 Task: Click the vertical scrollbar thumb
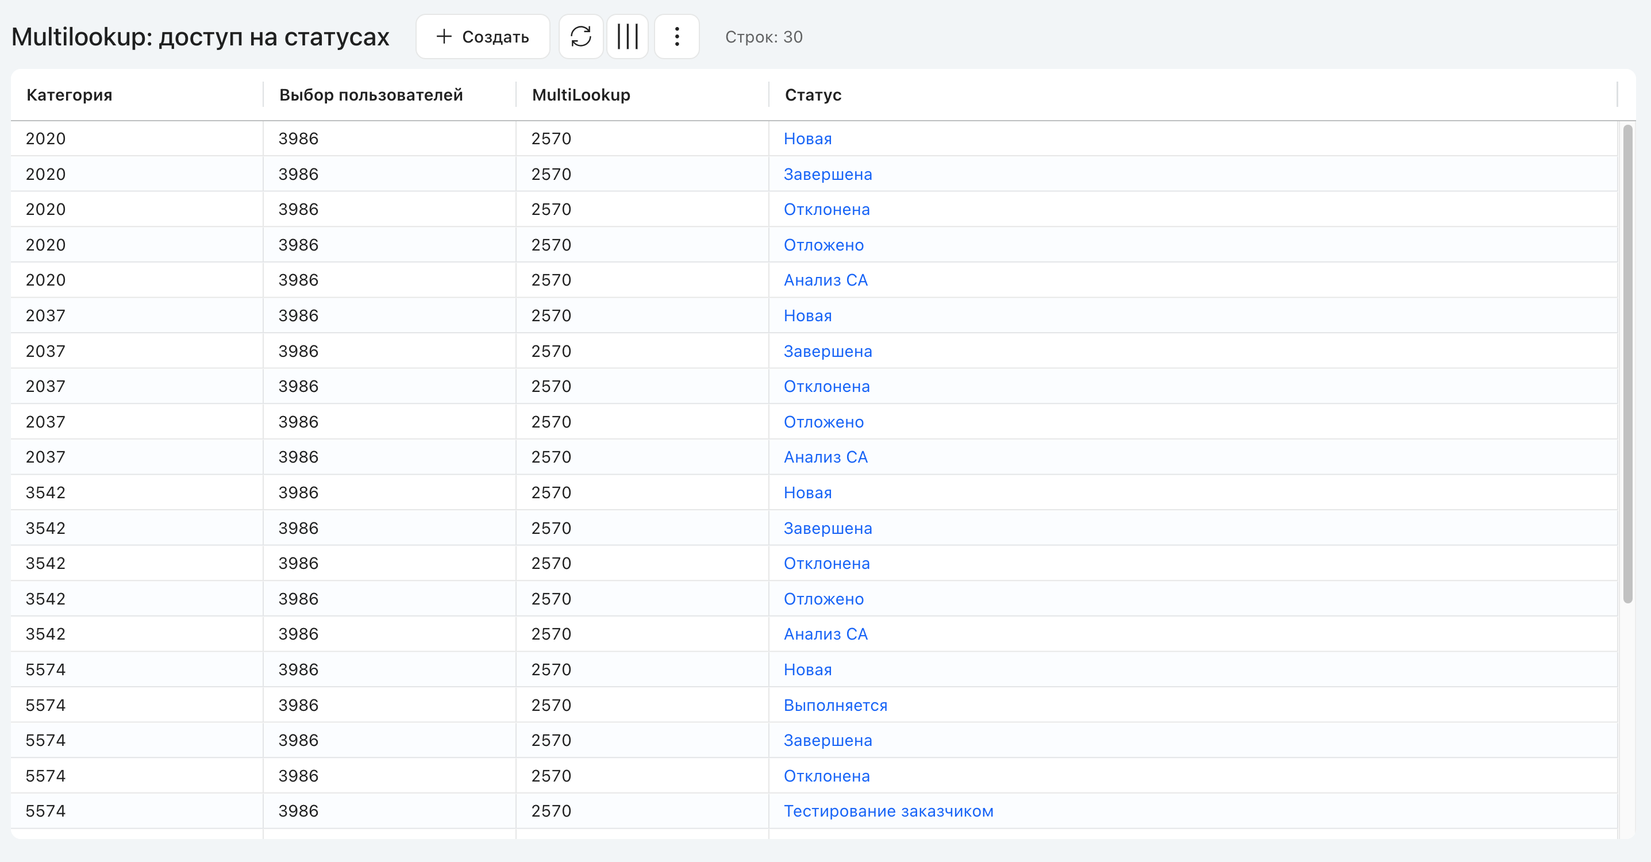pos(1627,363)
